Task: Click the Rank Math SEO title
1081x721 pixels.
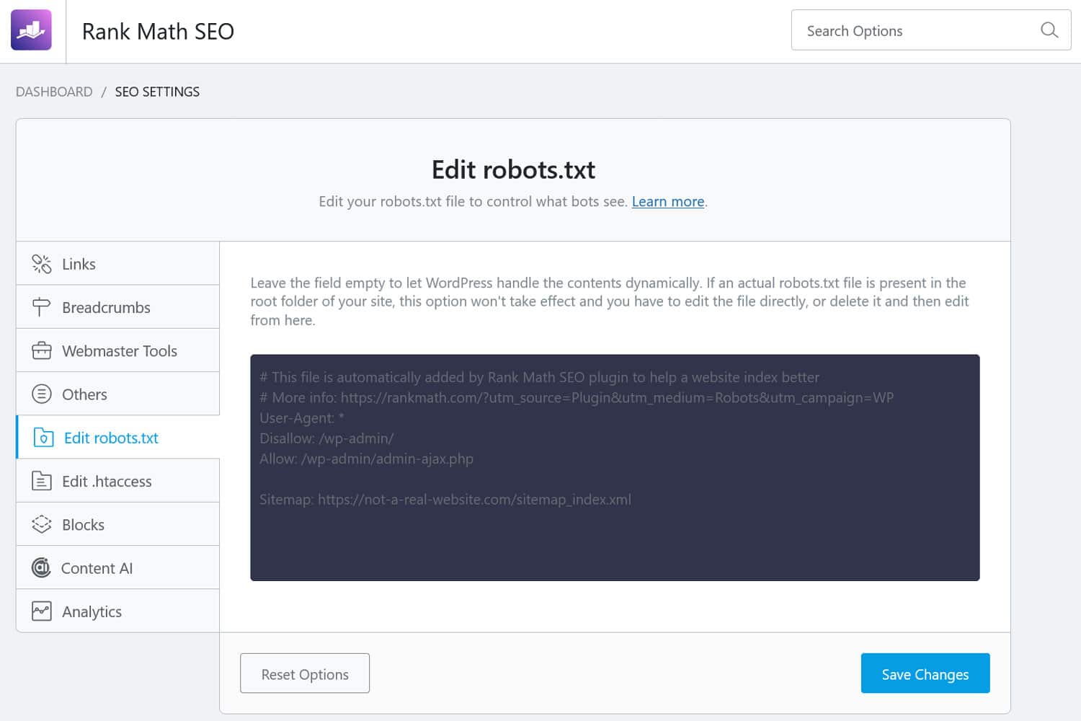Action: [x=158, y=31]
